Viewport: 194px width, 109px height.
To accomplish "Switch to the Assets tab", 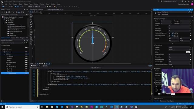I will click(x=13, y=38).
